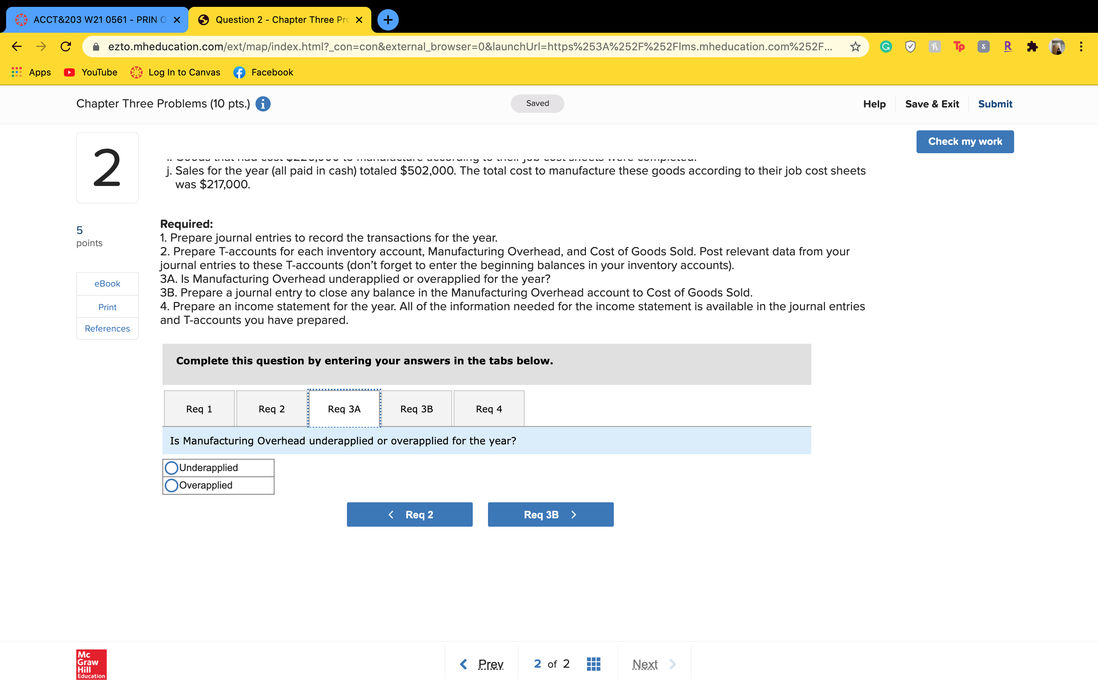Switch to the Req 4 tab
This screenshot has height=686, width=1098.
point(489,408)
